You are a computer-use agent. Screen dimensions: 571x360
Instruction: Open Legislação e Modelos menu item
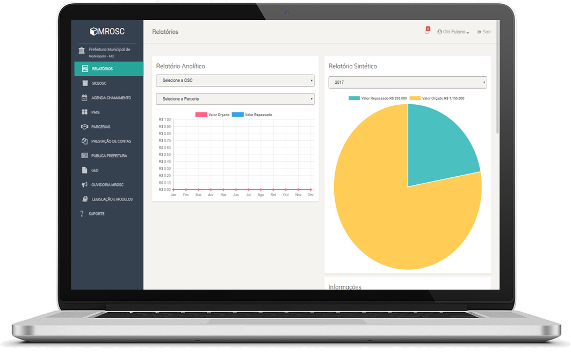[112, 199]
